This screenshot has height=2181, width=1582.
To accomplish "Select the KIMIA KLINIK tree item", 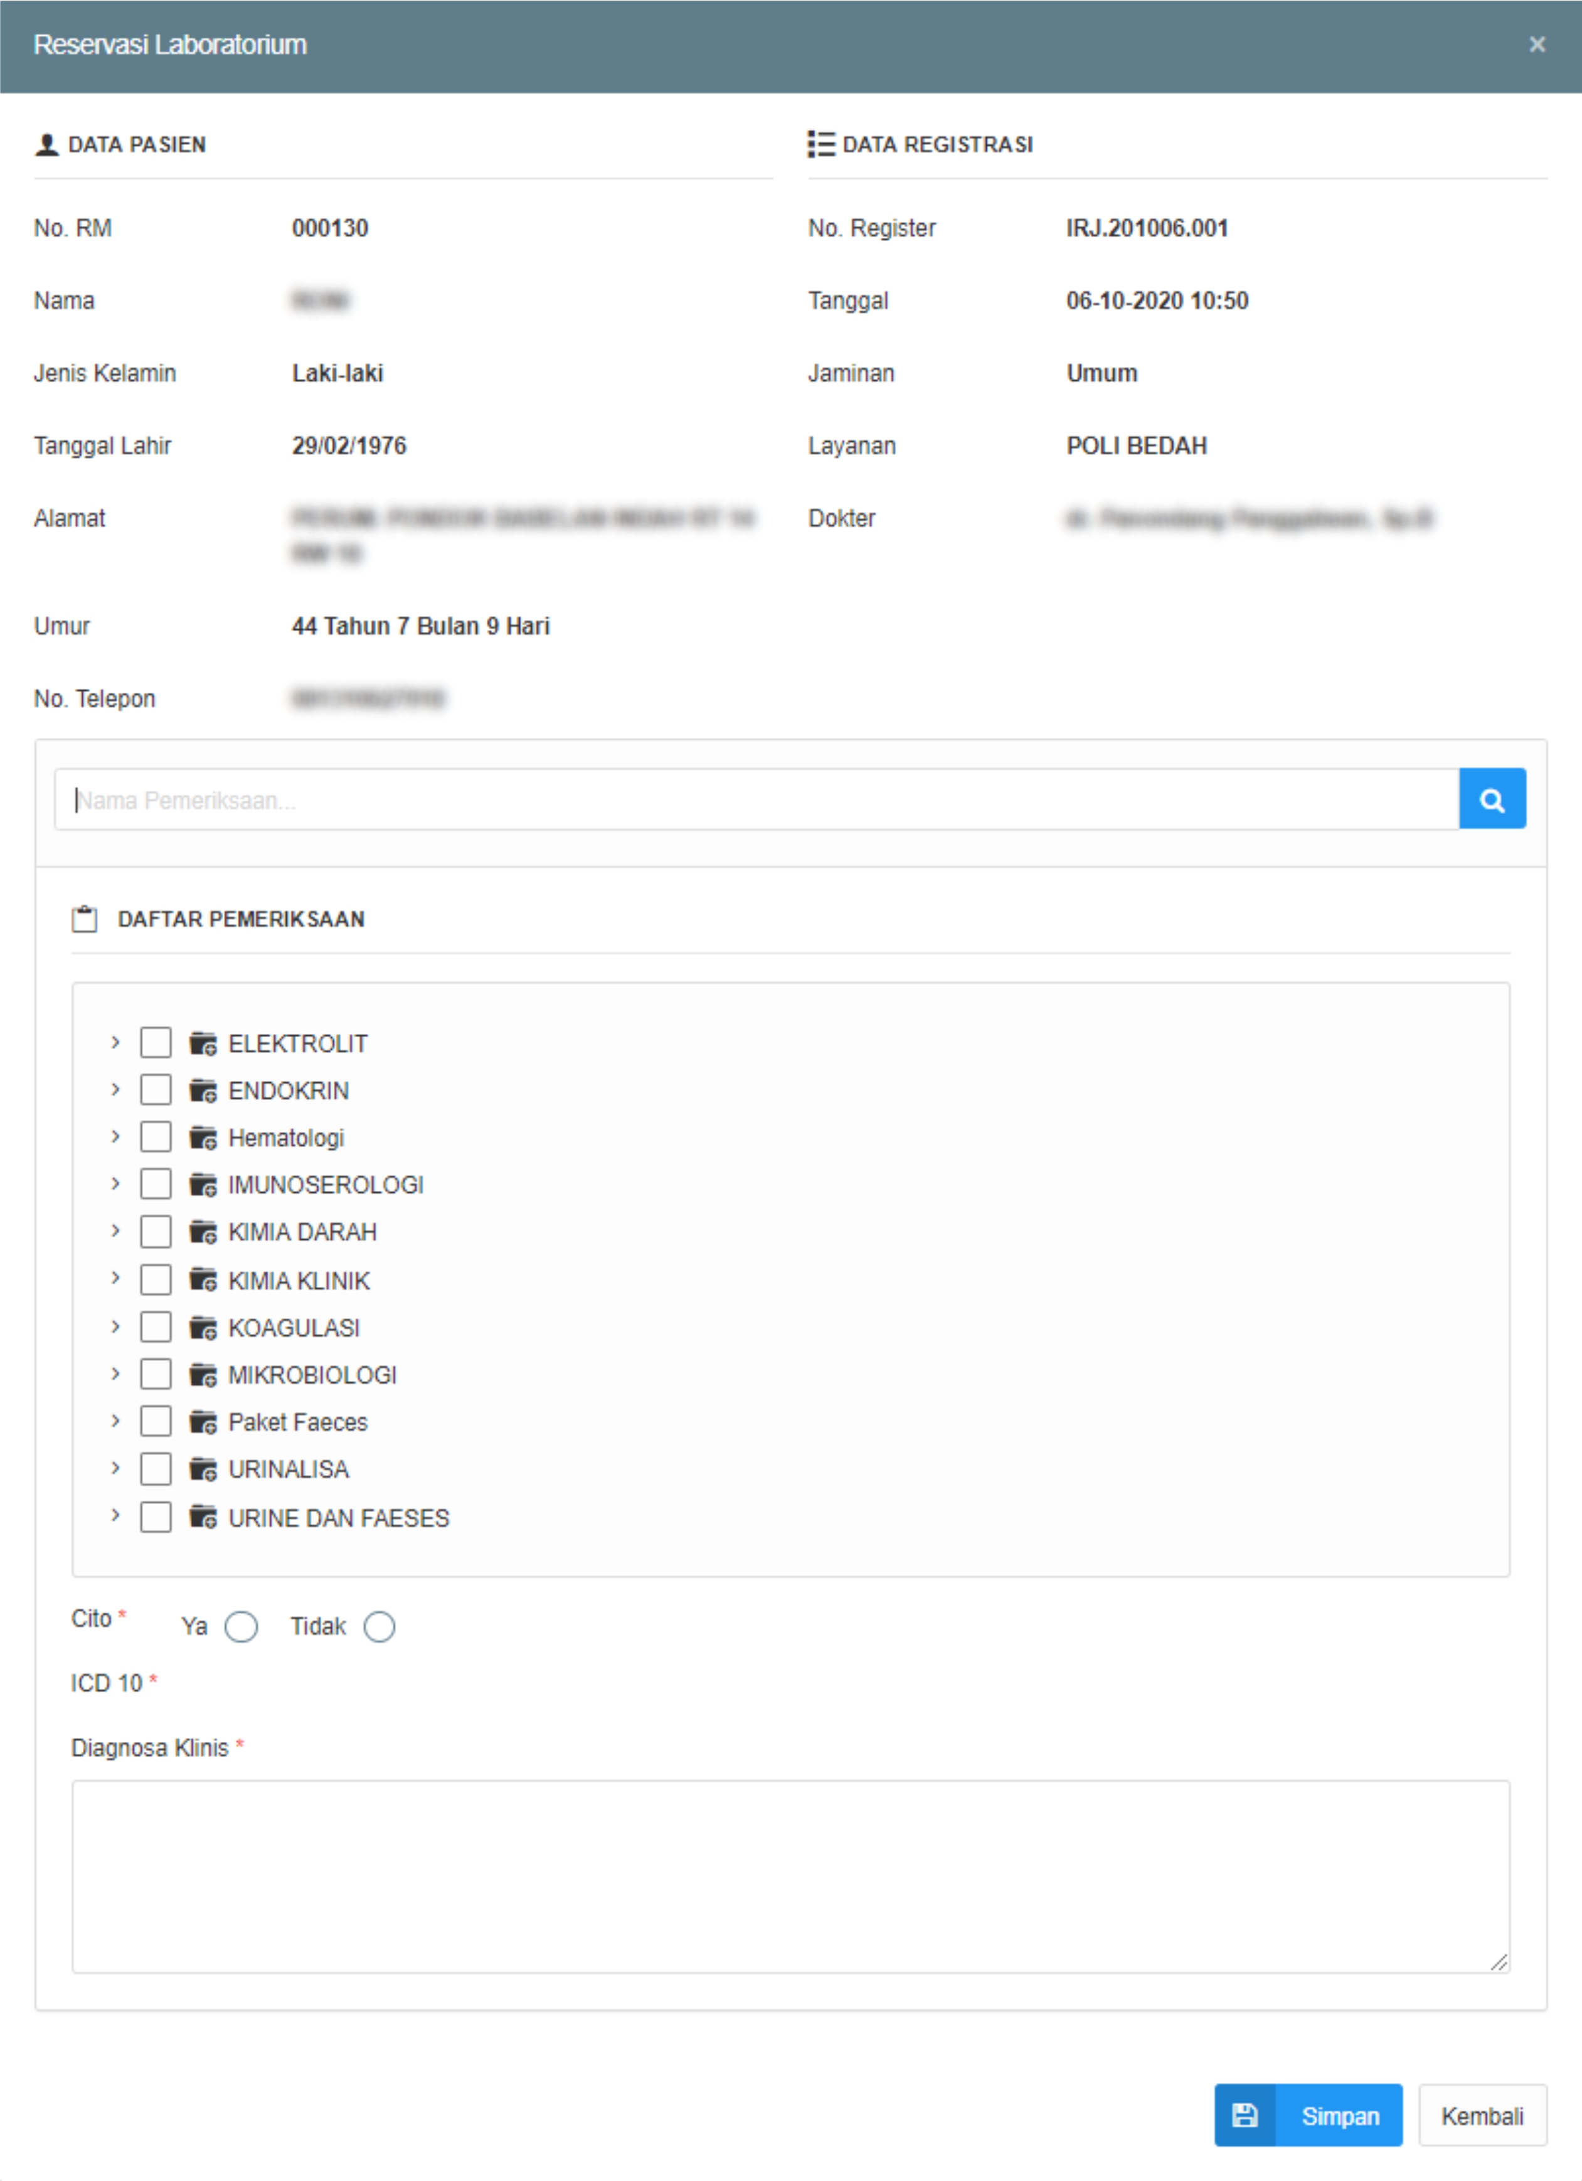I will pos(299,1281).
